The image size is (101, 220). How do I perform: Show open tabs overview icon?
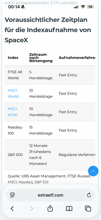88,209
